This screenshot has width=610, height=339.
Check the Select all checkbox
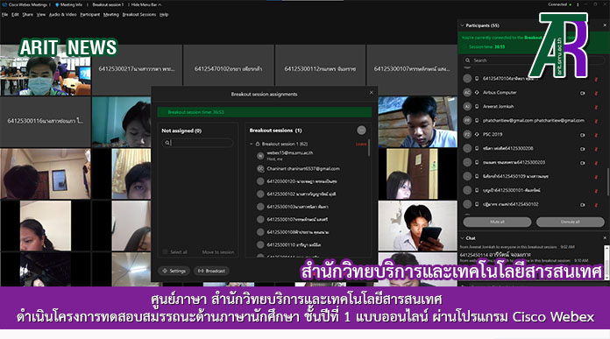tap(165, 252)
